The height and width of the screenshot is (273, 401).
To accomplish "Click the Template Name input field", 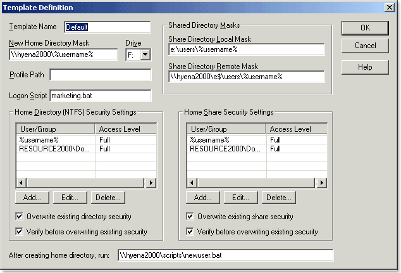I will pyautogui.click(x=107, y=27).
